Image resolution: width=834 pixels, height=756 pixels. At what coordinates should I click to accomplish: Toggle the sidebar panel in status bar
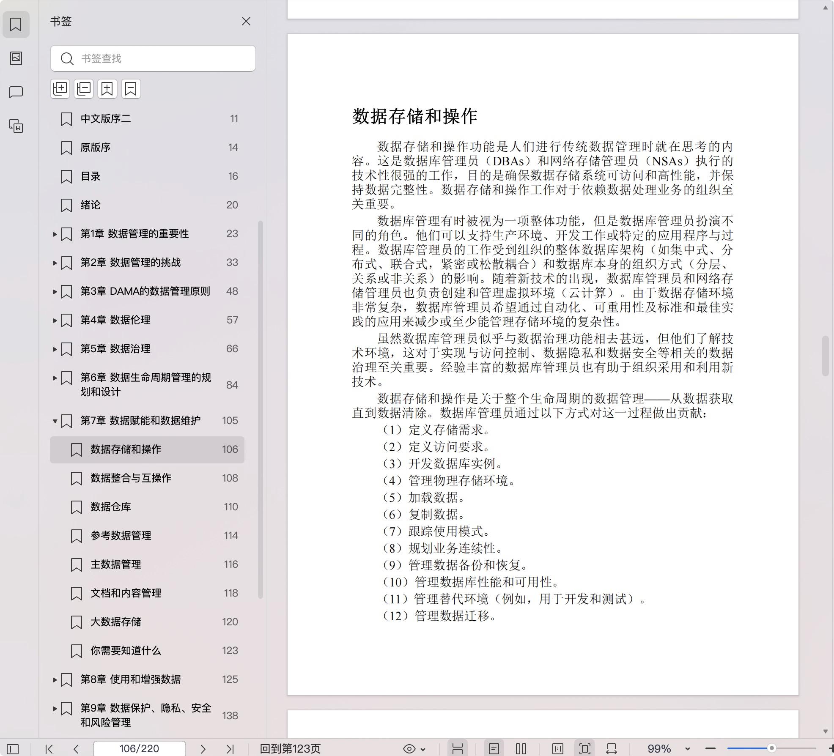[13, 749]
